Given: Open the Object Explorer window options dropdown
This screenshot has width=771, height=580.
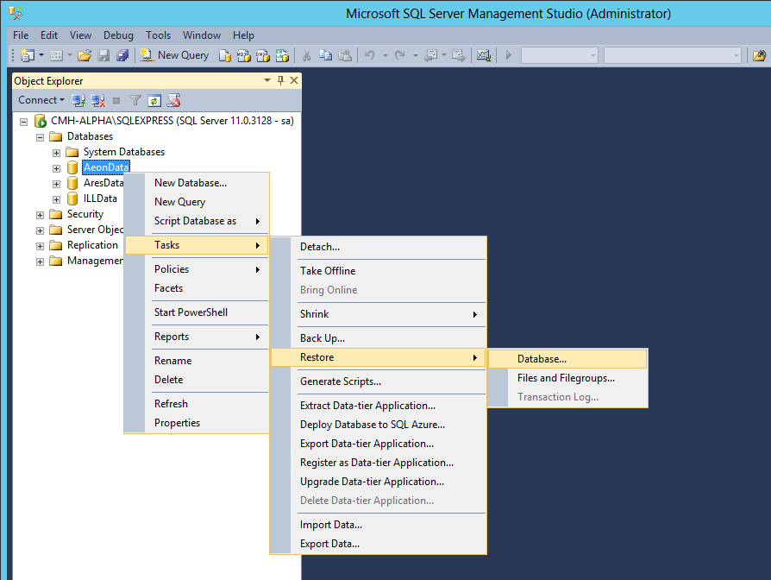Looking at the screenshot, I should tap(267, 79).
